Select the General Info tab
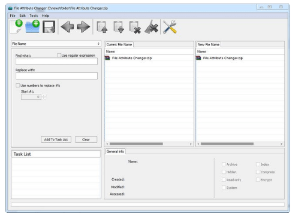 [x=115, y=151]
